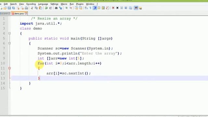This screenshot has width=208, height=117.
Task: Toggle Show All Characters pilcrow icon
Action: [x=90, y=8]
